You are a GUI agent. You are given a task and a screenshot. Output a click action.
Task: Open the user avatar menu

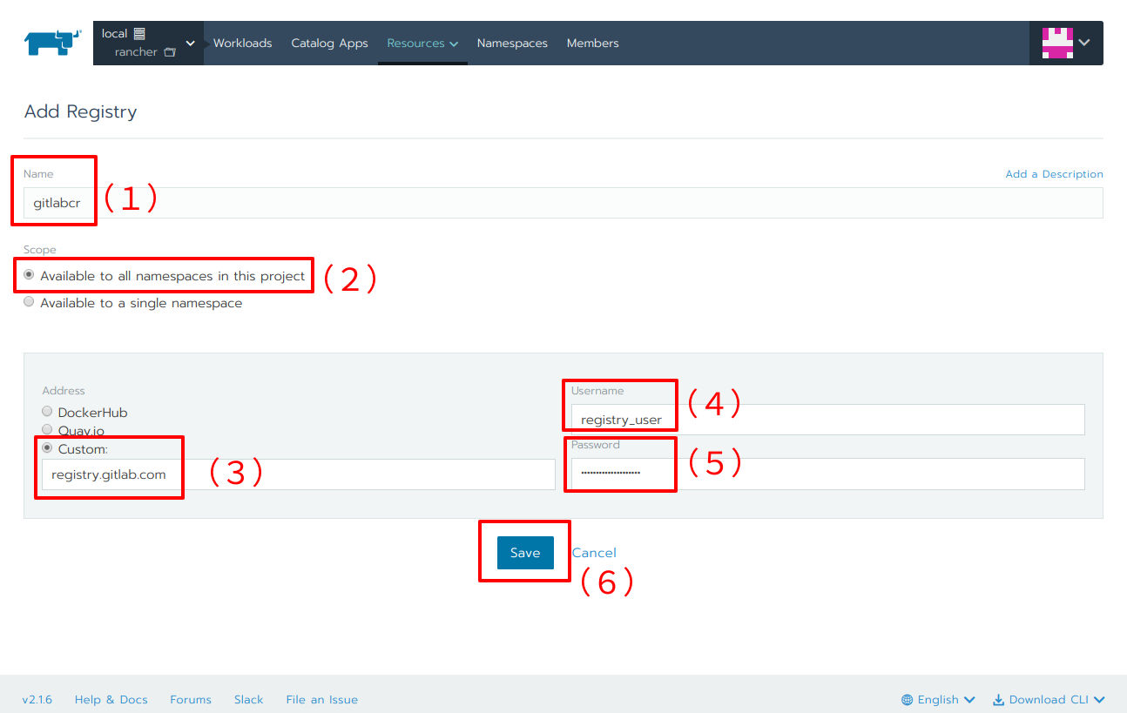coord(1066,43)
